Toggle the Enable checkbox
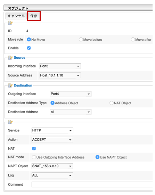155x195 pixels. tap(29, 48)
